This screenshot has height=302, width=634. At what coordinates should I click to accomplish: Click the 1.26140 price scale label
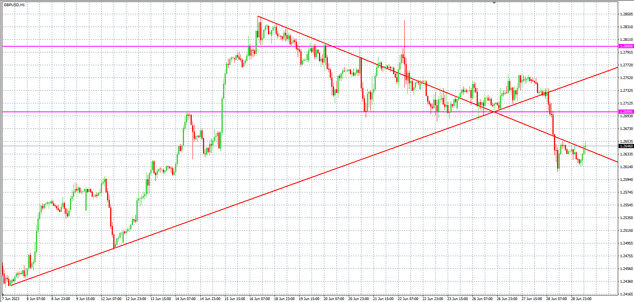click(626, 167)
